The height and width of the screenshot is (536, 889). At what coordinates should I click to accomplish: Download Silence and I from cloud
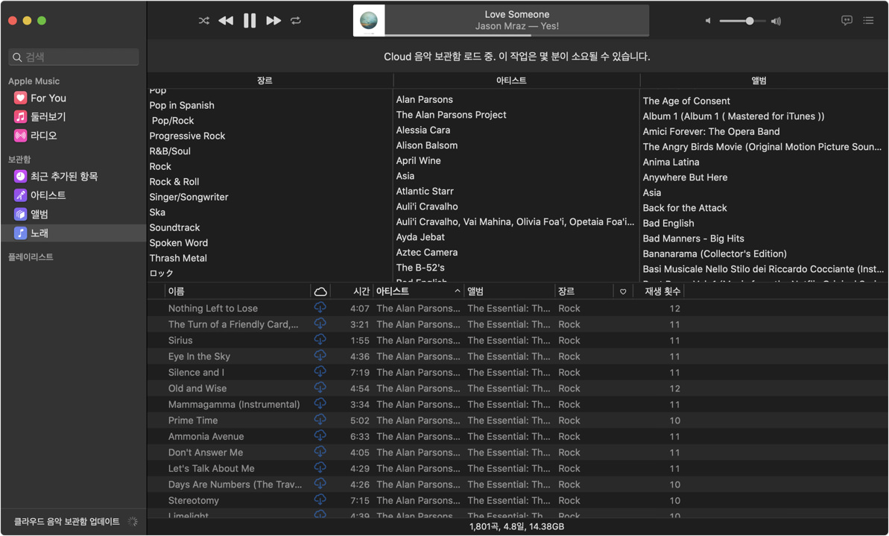point(320,371)
